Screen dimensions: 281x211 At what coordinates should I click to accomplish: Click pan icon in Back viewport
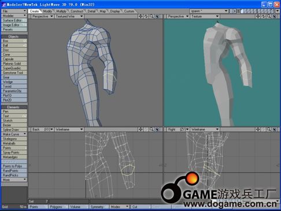click(x=140, y=129)
